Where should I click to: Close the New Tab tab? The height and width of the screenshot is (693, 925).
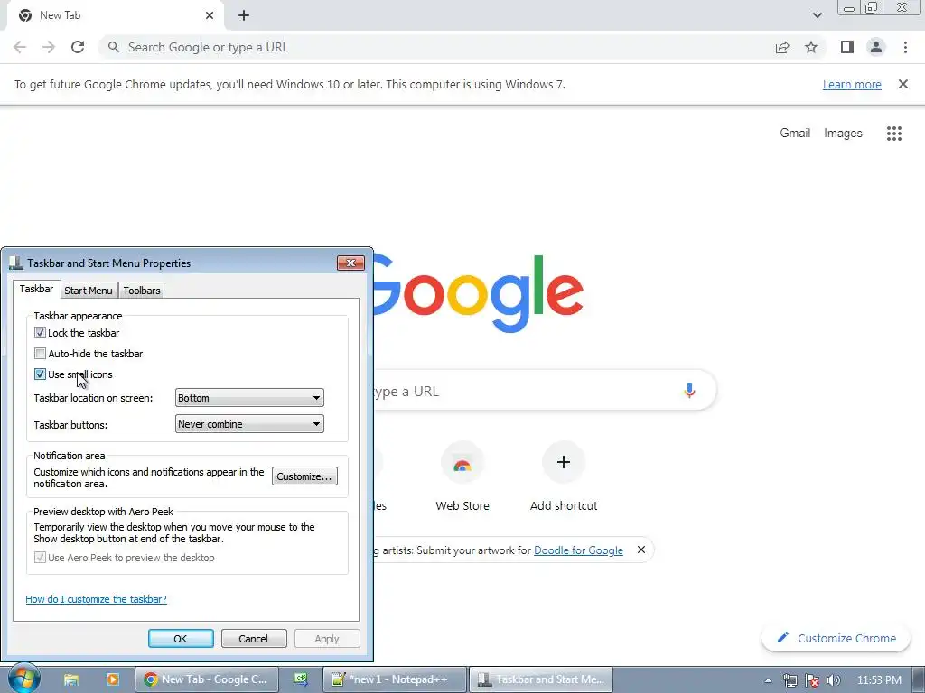coord(210,15)
